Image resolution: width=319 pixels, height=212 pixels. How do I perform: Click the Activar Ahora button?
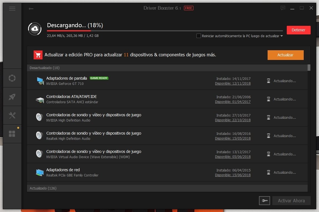pyautogui.click(x=291, y=201)
